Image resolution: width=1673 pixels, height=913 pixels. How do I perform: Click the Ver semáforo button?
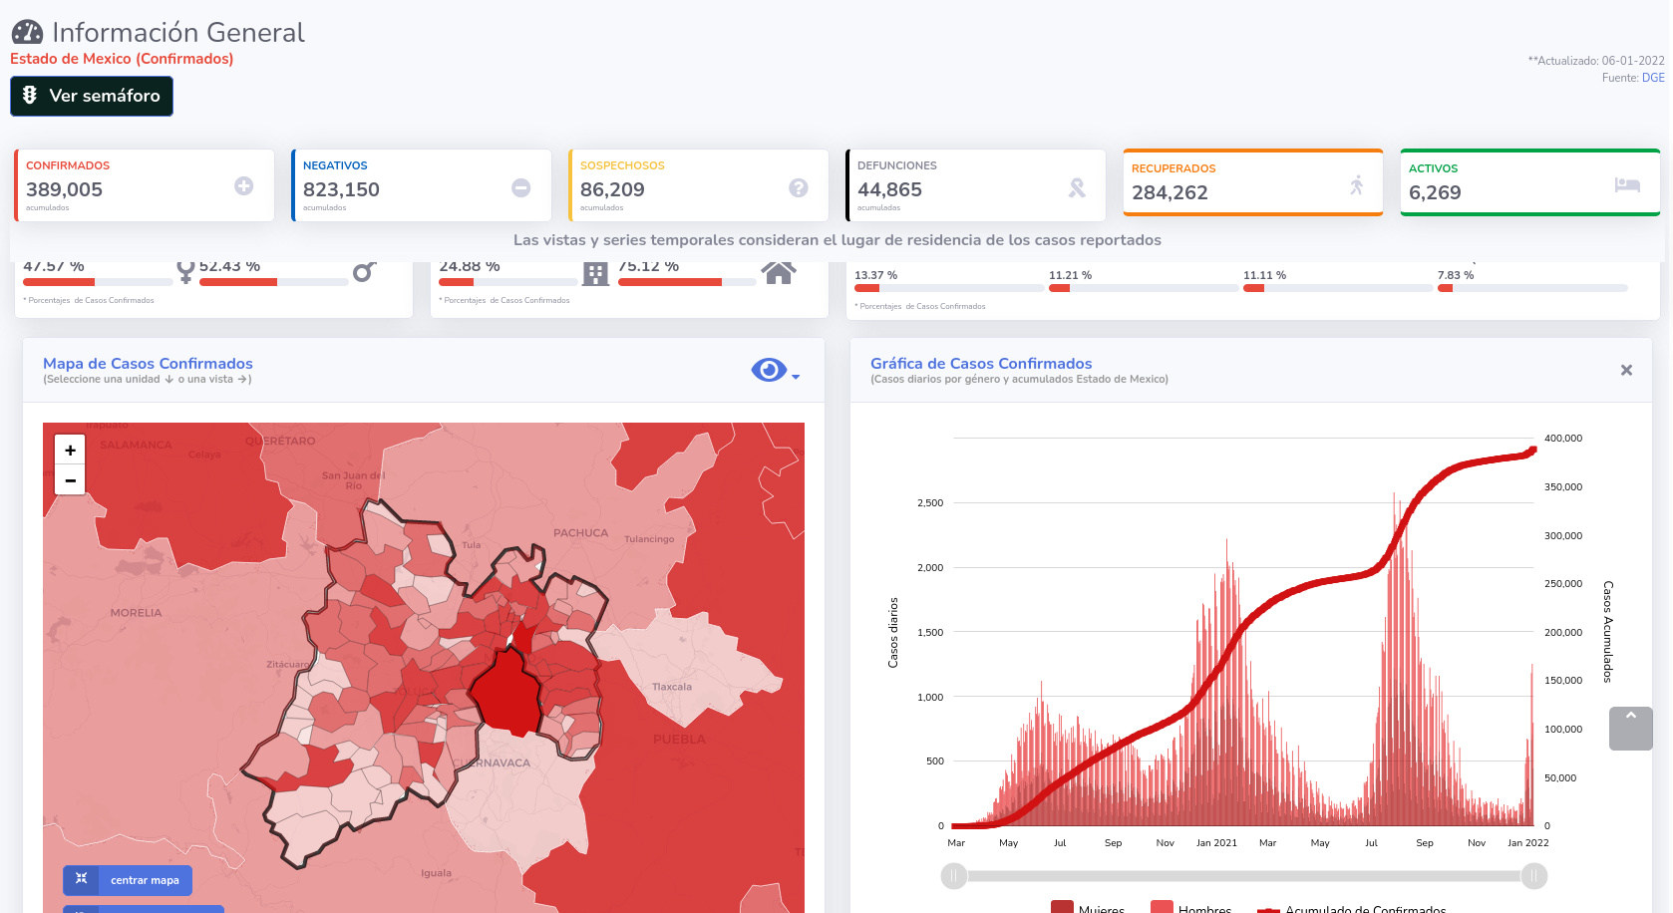point(92,96)
